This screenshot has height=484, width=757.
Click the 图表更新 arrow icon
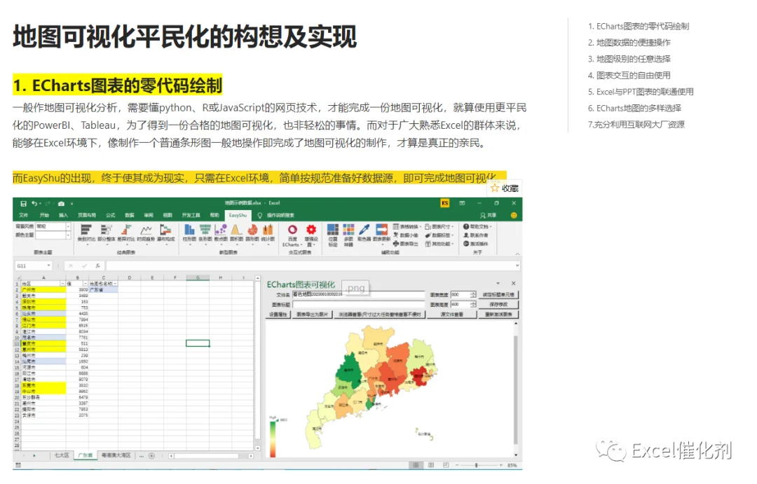click(381, 232)
